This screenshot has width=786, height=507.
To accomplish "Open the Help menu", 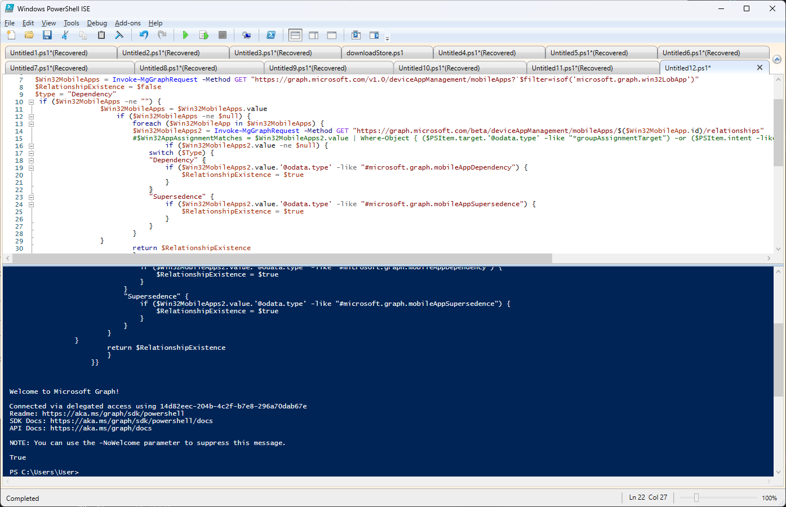I will tap(156, 23).
